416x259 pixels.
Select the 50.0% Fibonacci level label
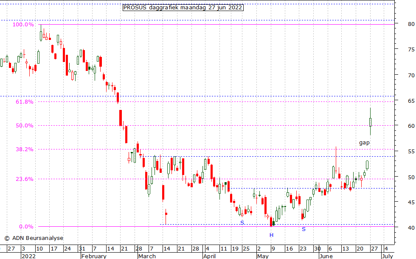[25, 126]
